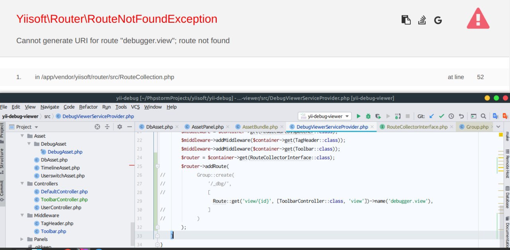Close the AssetPanel.php tab
Image resolution: width=510 pixels, height=250 pixels.
point(228,127)
